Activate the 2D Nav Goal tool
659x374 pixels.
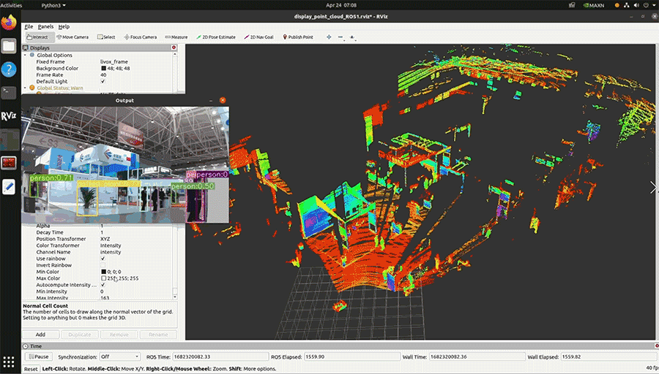point(260,37)
